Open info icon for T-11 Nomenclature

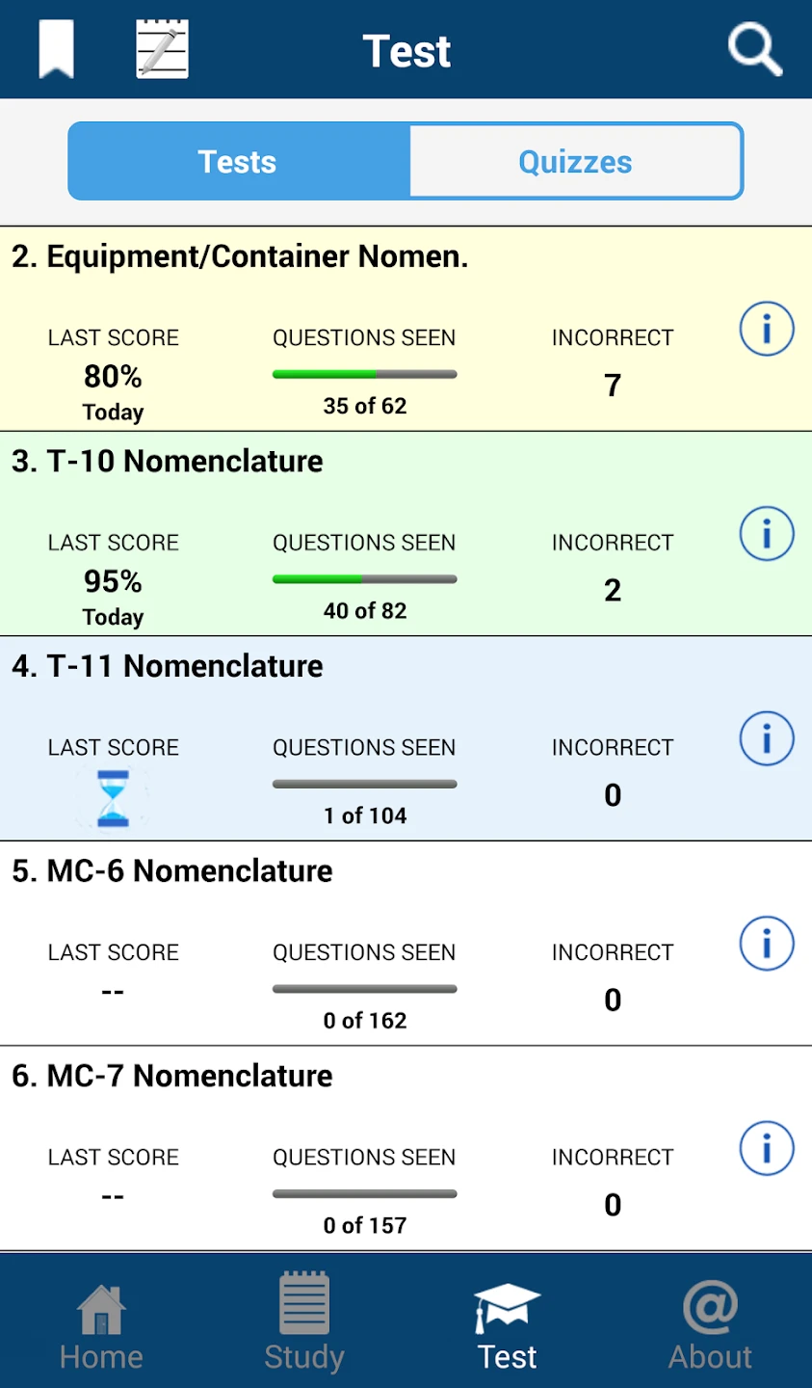click(x=767, y=739)
